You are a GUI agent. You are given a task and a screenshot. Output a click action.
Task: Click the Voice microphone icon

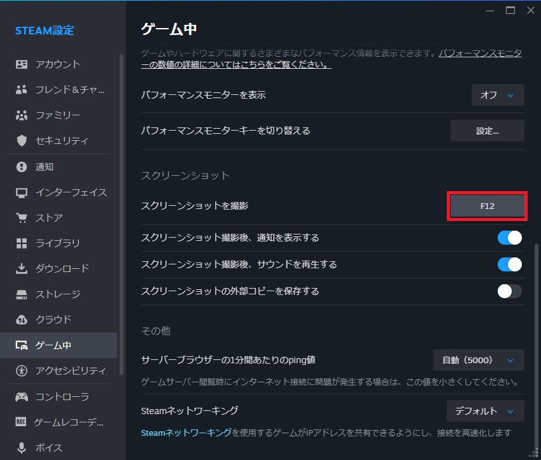pyautogui.click(x=22, y=448)
